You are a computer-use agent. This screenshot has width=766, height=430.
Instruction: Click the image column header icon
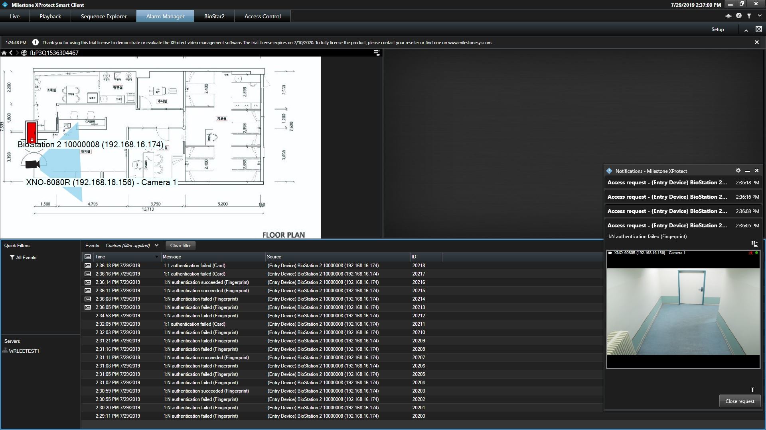click(x=88, y=257)
